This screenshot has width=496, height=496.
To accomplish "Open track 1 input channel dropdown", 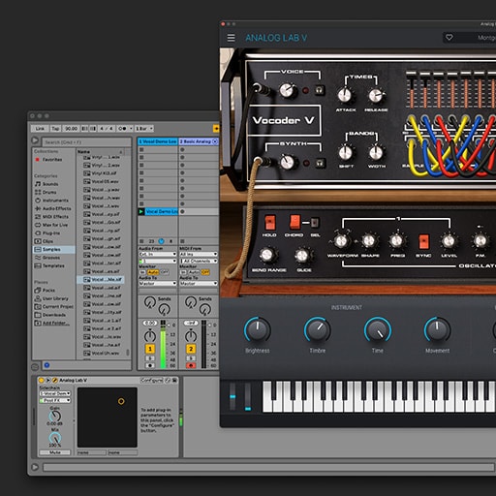I will (158, 261).
